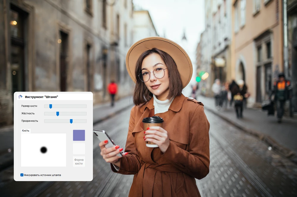Select the white color swatch
297x197 pixels.
[x=79, y=149]
